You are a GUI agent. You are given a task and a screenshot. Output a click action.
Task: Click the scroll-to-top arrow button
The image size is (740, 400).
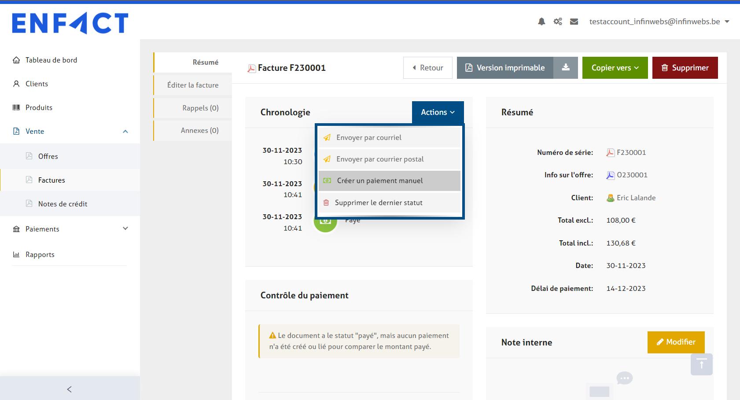[x=701, y=364]
